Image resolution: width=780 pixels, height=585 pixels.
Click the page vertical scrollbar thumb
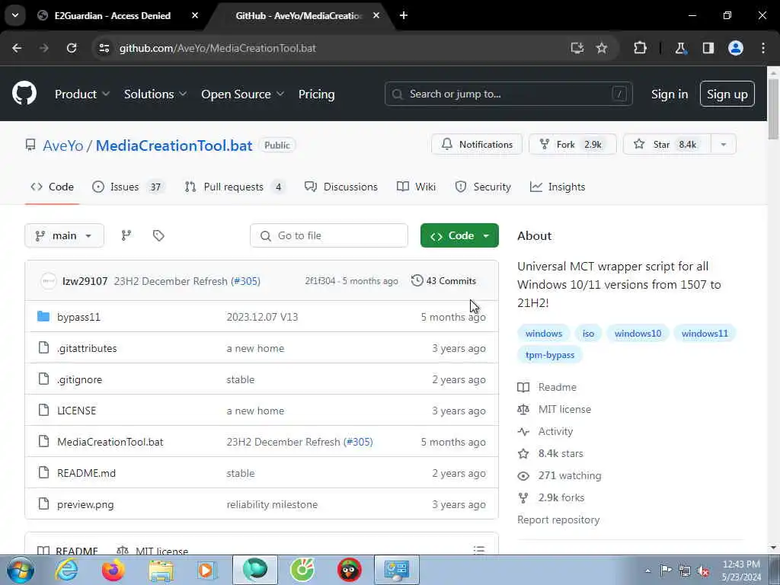[773, 108]
